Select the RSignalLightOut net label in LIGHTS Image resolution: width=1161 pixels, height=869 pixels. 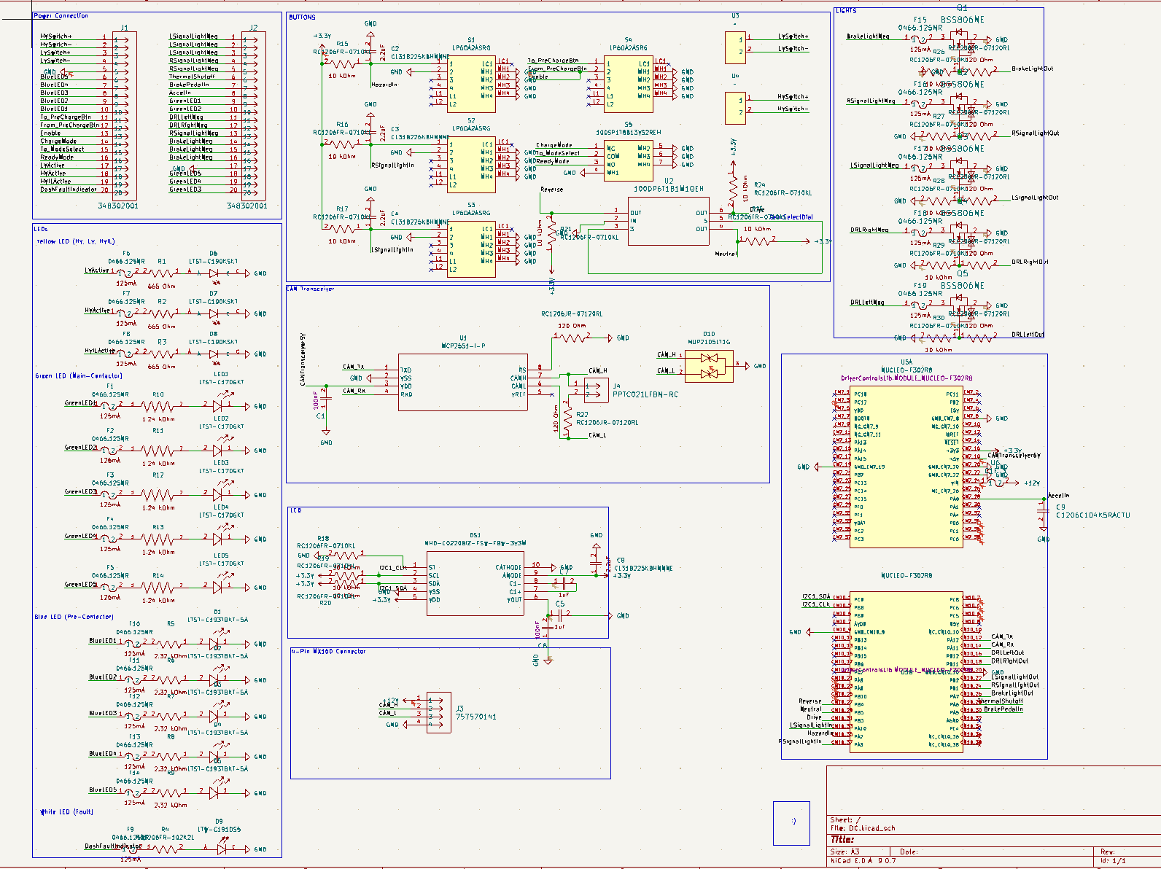1036,133
